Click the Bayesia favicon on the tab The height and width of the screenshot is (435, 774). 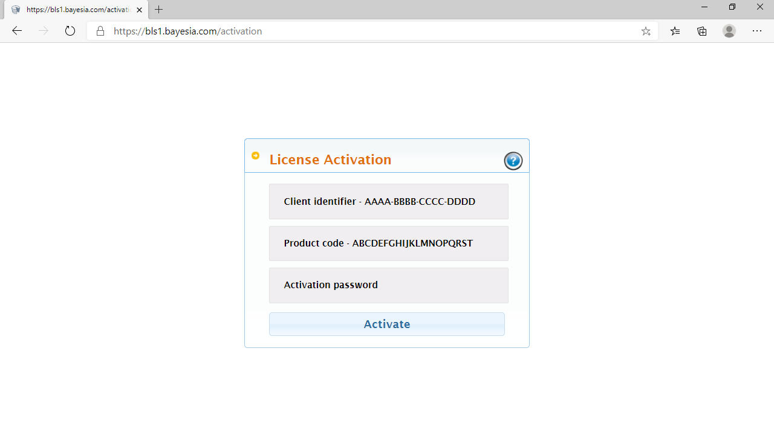coord(16,9)
